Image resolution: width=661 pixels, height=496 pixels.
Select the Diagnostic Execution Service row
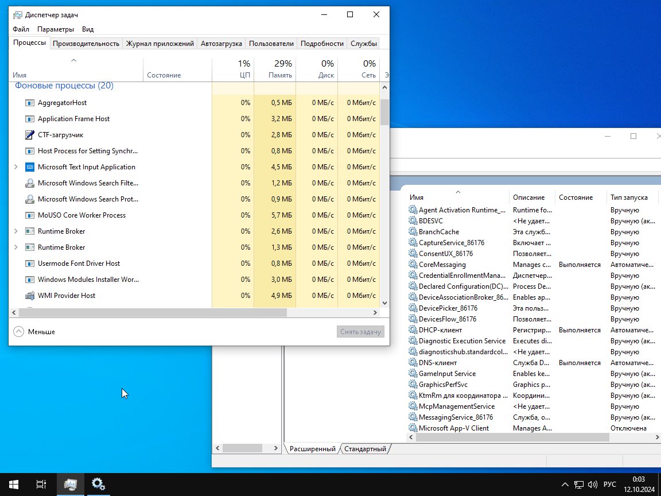pos(532,341)
